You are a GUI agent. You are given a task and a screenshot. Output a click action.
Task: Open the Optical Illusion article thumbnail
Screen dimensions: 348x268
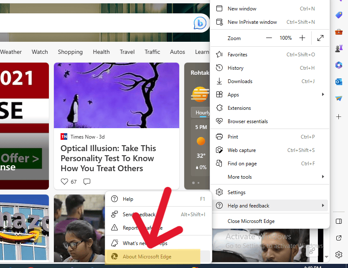pyautogui.click(x=117, y=96)
